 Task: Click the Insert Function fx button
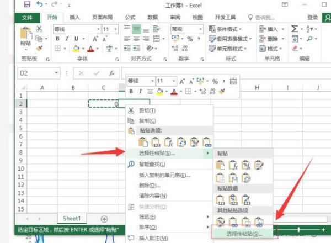click(x=112, y=73)
